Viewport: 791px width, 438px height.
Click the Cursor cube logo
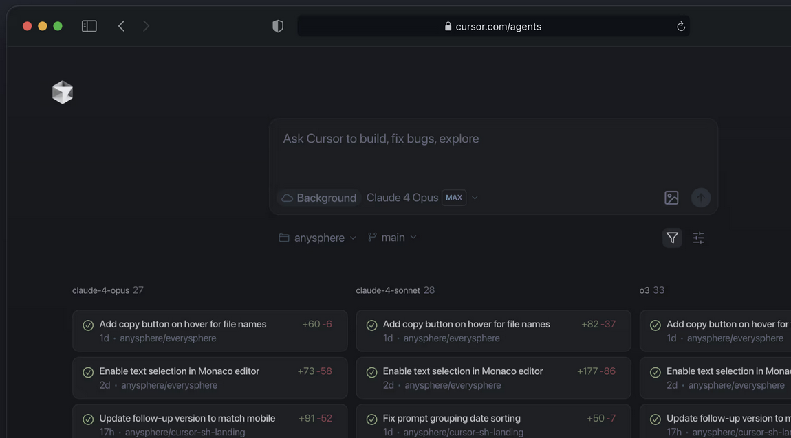[x=63, y=92]
